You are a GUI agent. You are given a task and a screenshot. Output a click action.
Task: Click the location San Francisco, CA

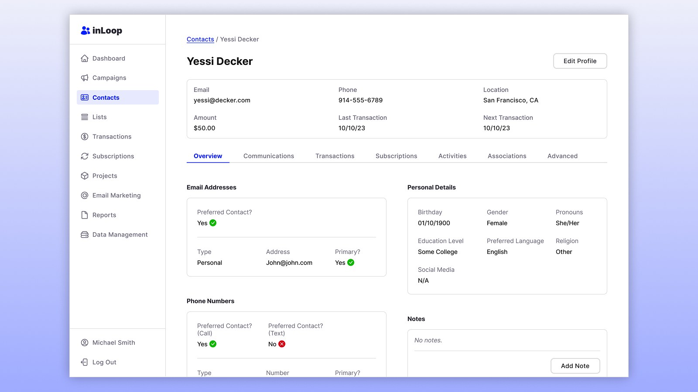pos(511,100)
